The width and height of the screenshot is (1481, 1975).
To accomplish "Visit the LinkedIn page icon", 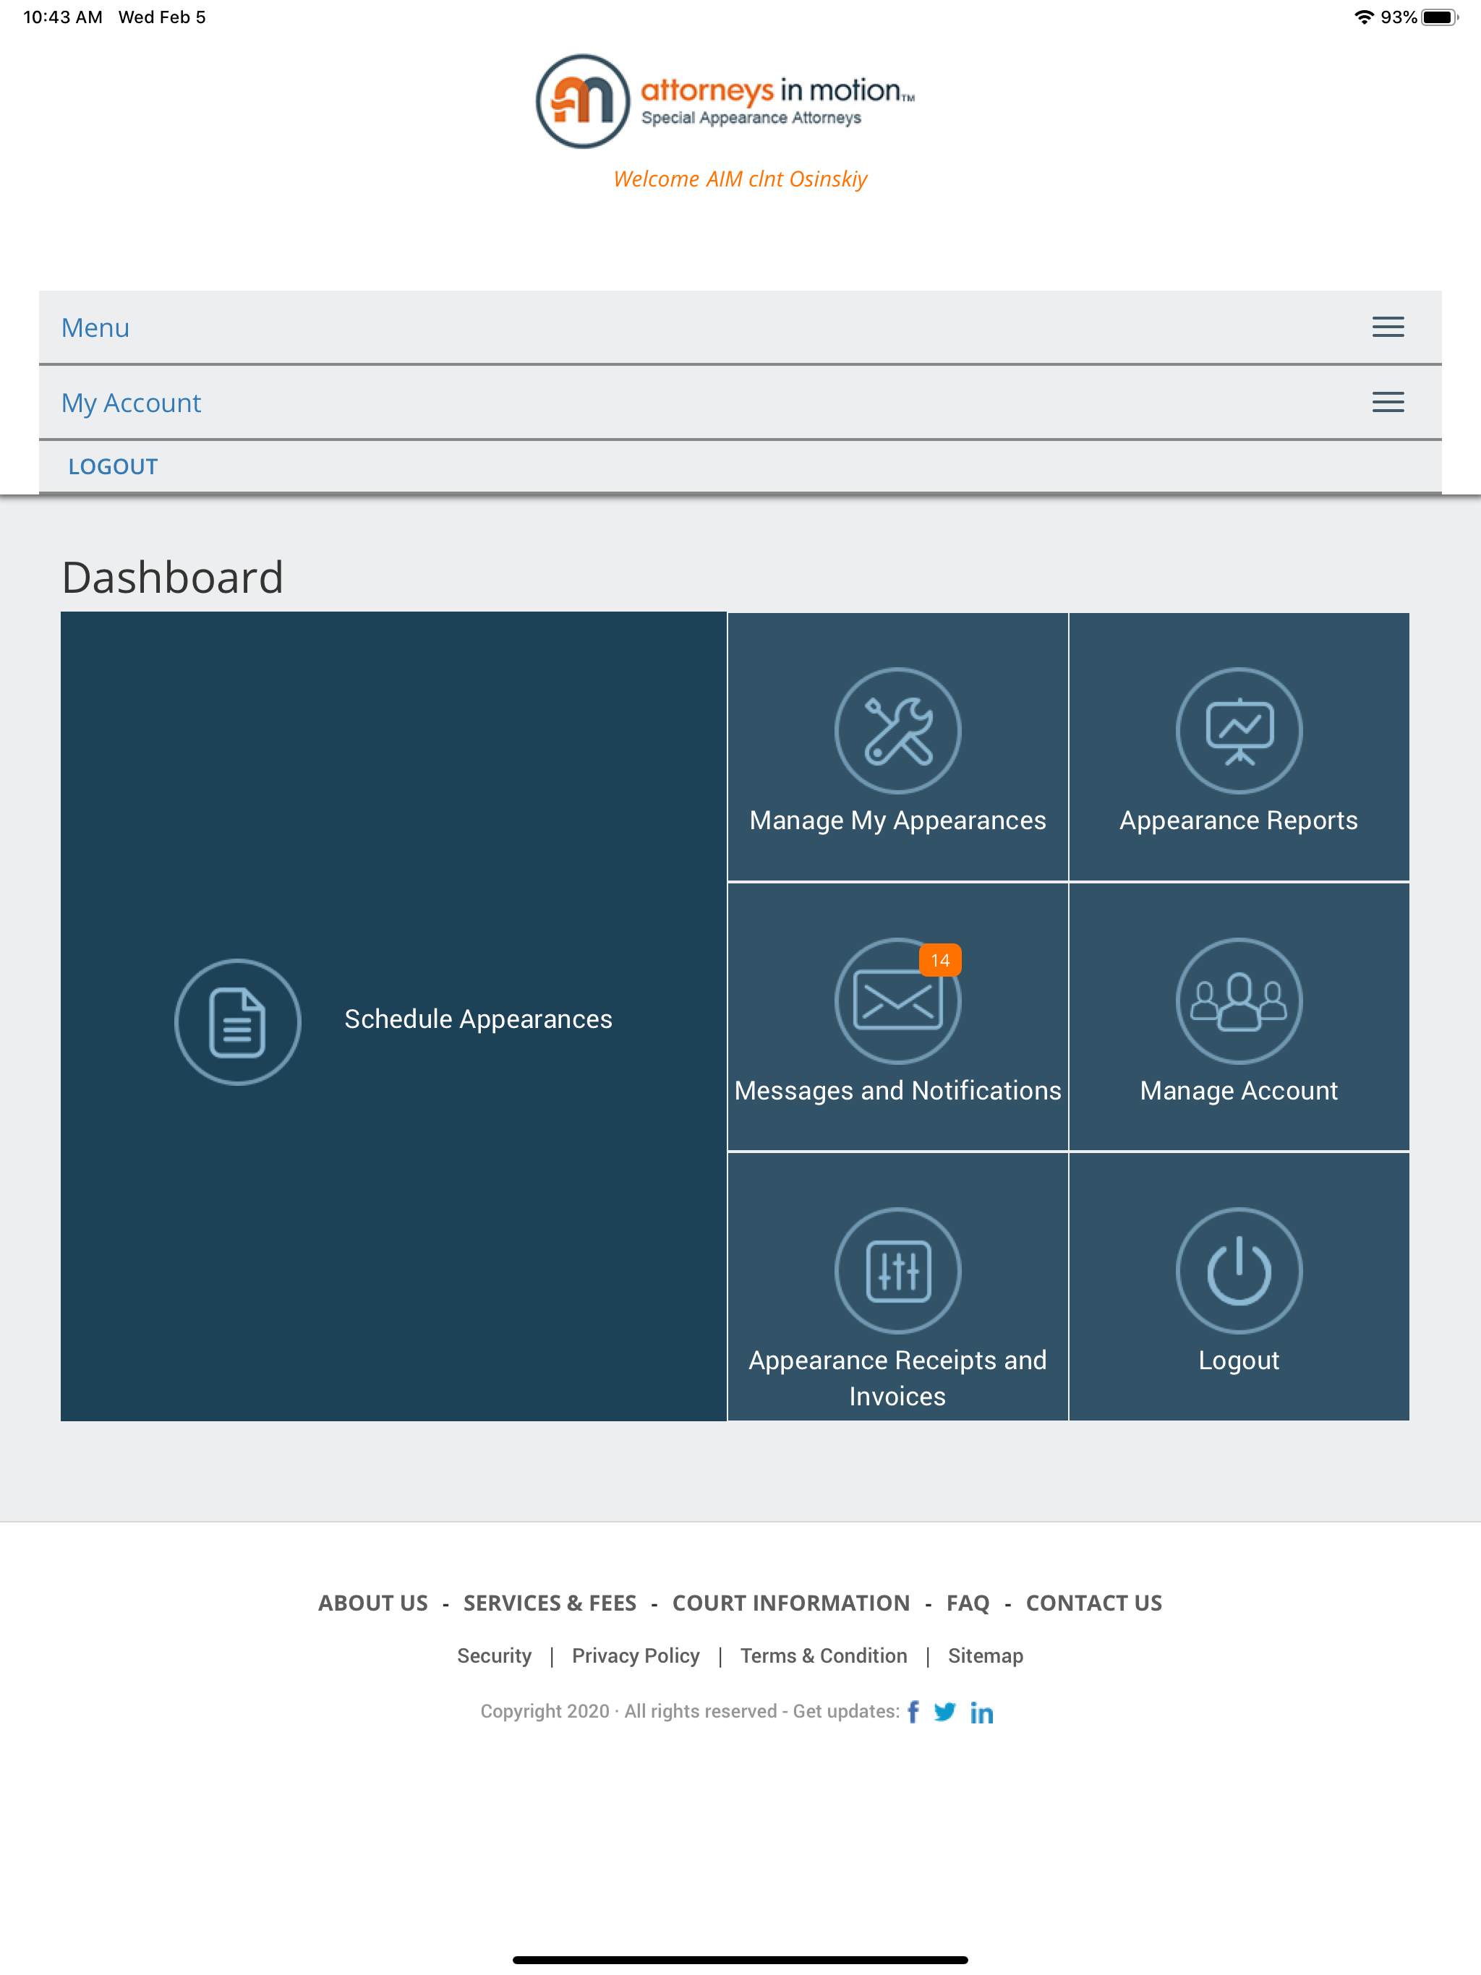I will (x=982, y=1713).
